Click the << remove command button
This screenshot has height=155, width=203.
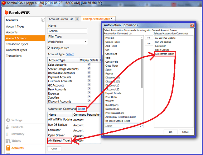[149, 43]
